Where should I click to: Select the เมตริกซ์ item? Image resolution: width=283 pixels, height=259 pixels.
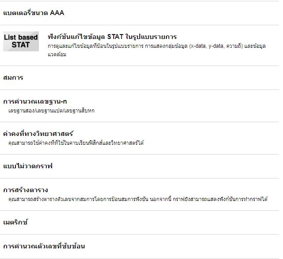click(x=15, y=222)
